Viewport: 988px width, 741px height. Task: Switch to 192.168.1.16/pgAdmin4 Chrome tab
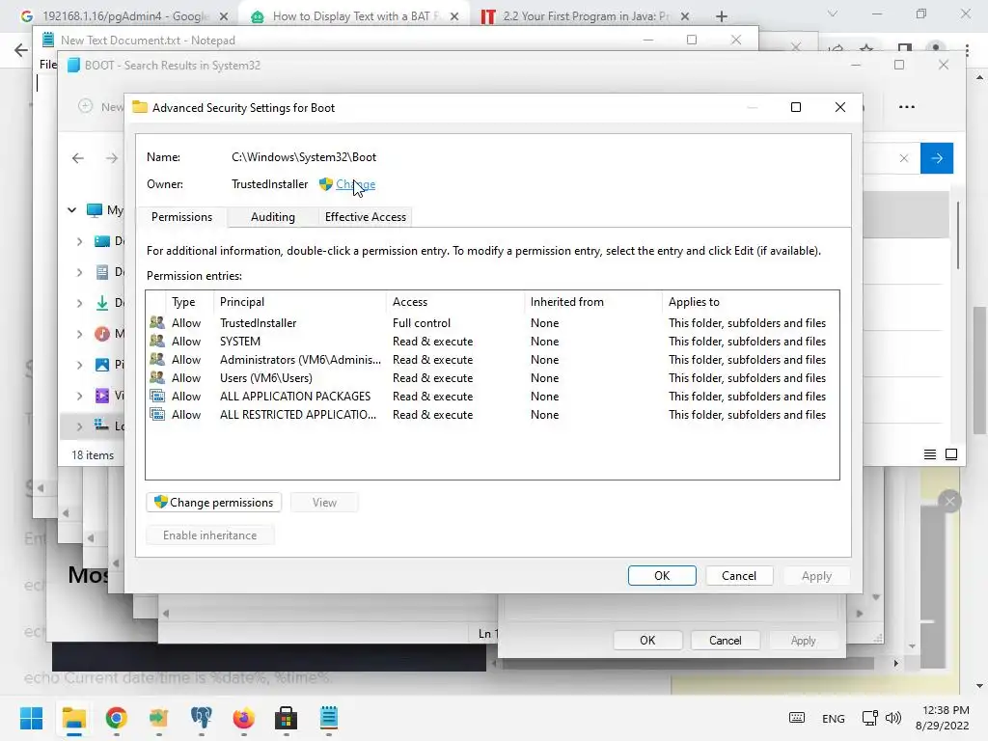pyautogui.click(x=123, y=16)
